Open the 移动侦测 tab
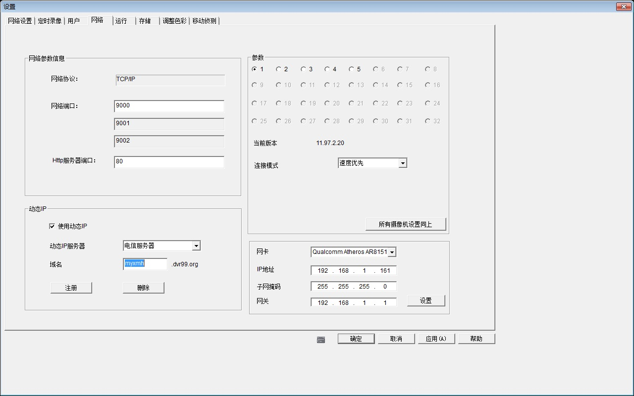The image size is (634, 396). [x=204, y=21]
